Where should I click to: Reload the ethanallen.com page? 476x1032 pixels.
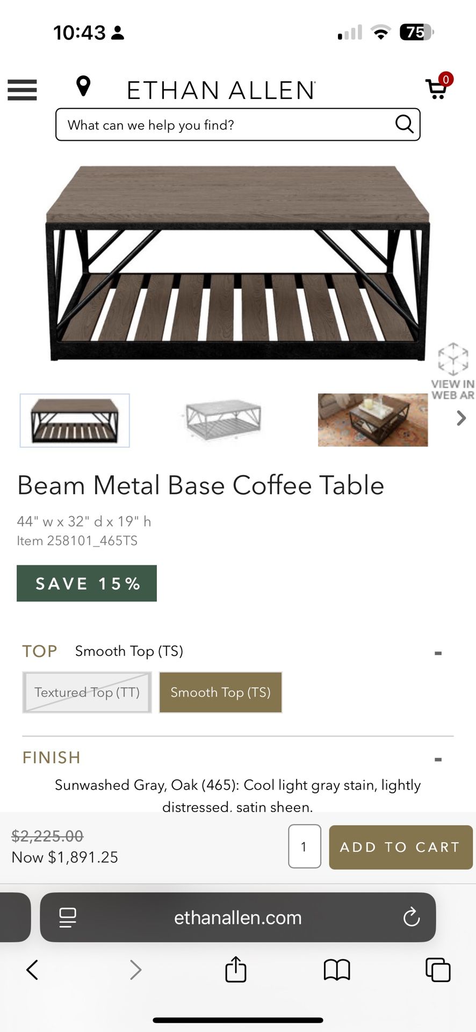click(x=412, y=918)
